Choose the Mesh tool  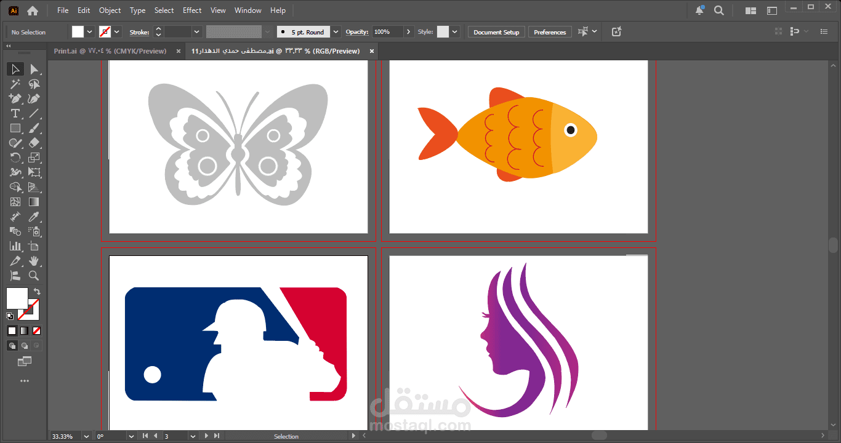(15, 202)
